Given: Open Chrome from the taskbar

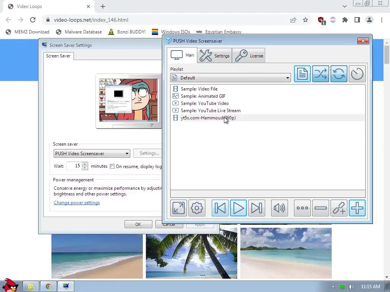Looking at the screenshot, I should click(48, 287).
